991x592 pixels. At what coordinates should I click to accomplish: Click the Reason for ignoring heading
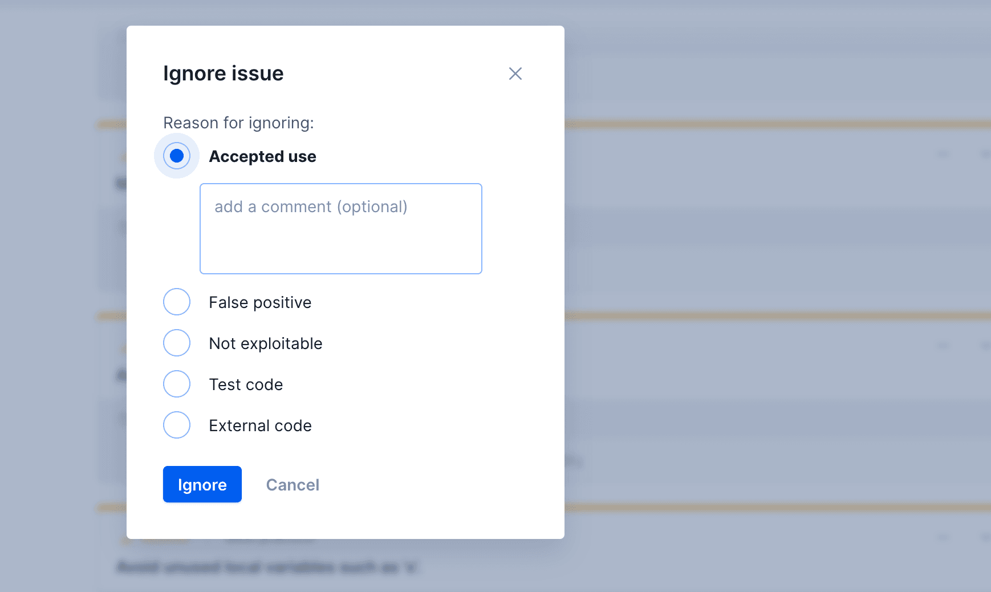click(x=238, y=123)
